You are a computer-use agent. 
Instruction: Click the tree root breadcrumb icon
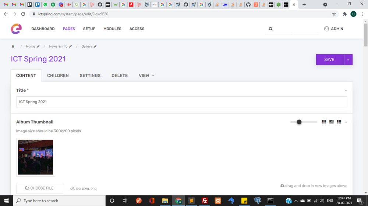click(13, 47)
